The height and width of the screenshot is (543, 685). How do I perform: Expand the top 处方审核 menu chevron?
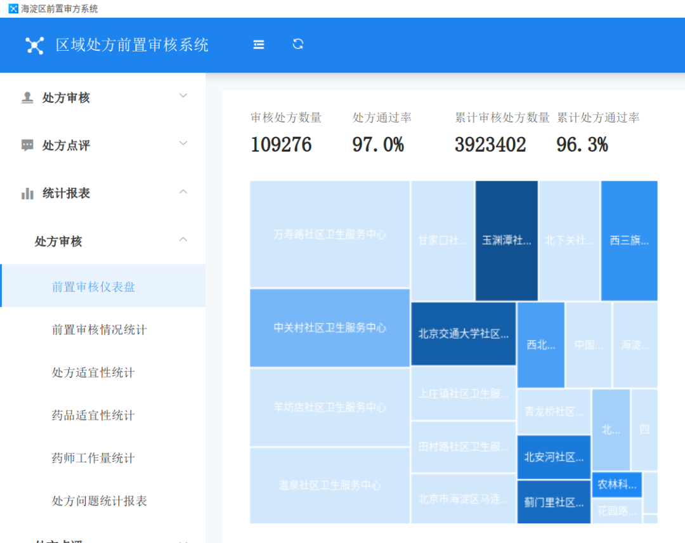click(183, 96)
